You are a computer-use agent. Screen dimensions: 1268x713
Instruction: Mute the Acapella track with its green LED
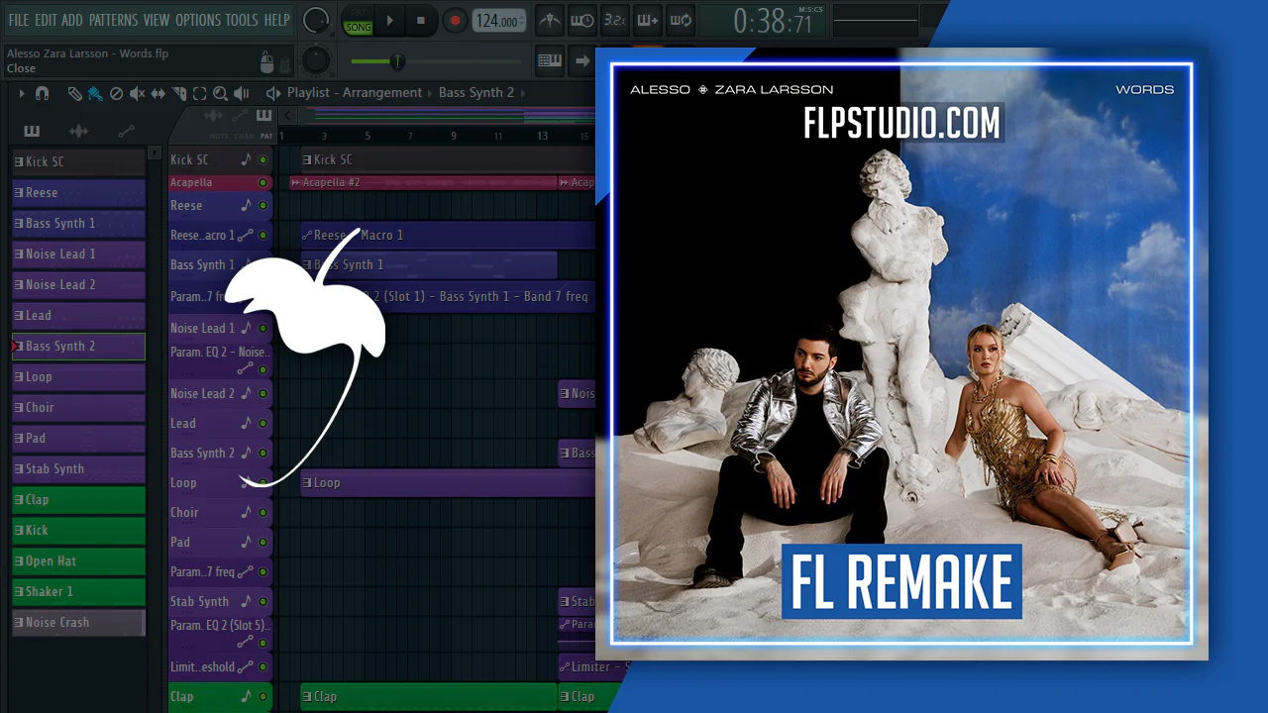point(264,182)
